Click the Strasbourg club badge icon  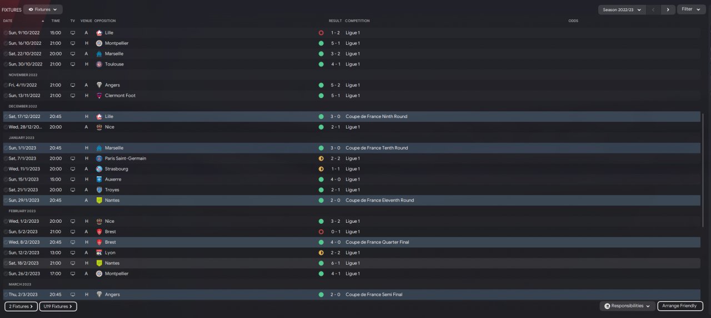point(99,169)
